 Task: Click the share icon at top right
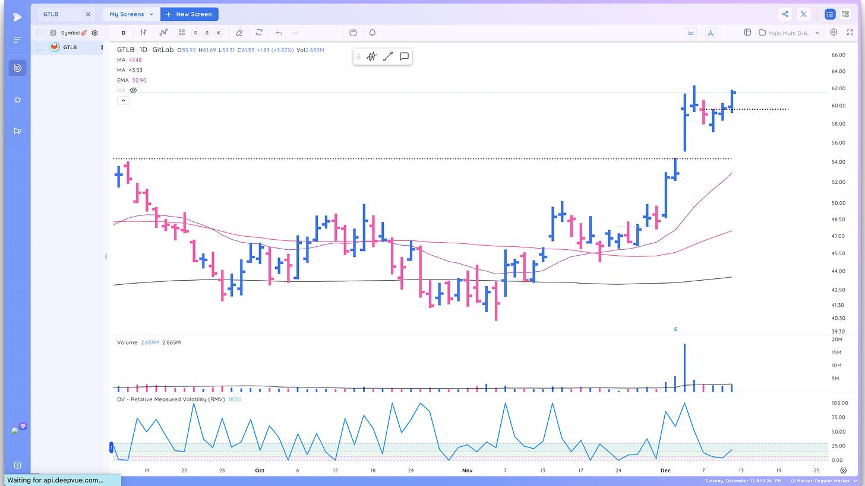coord(785,14)
